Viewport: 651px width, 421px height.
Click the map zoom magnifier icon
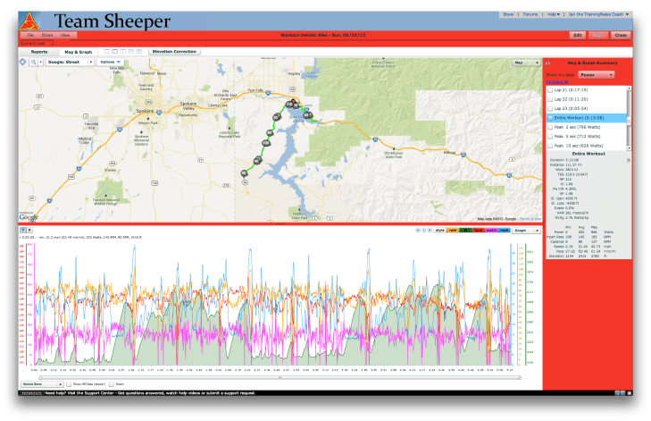[34, 62]
